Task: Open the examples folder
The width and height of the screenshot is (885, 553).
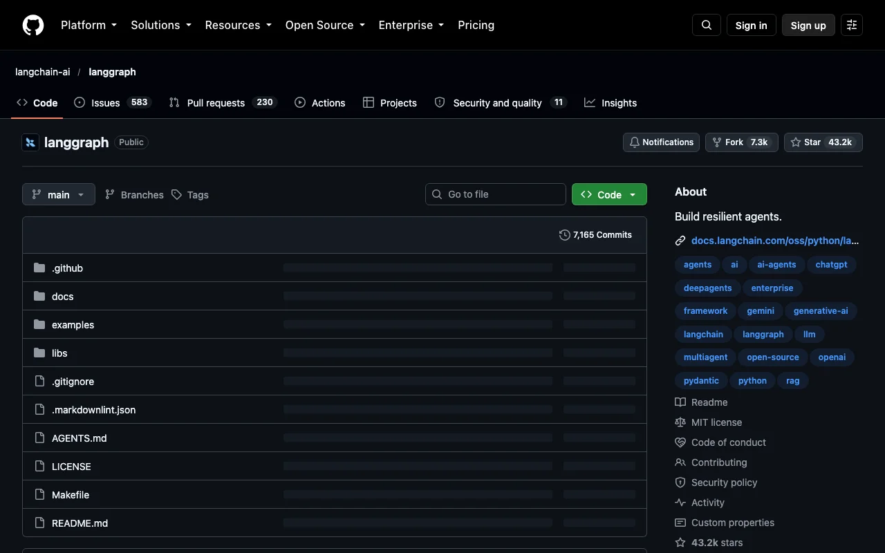Action: click(73, 324)
